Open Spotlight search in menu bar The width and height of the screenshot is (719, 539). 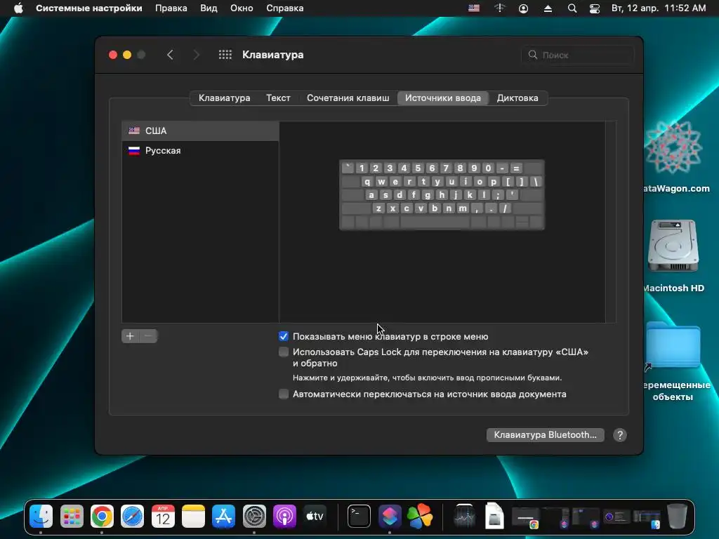tap(572, 8)
